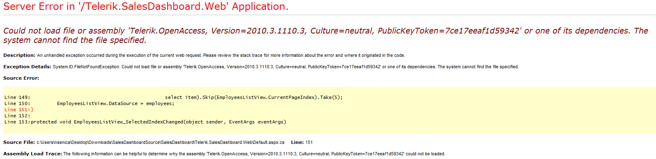Screen dimensions: 656x159
Task: Click 'Line 150:' EmployeesListView.DataSource row
Action: (x=89, y=103)
